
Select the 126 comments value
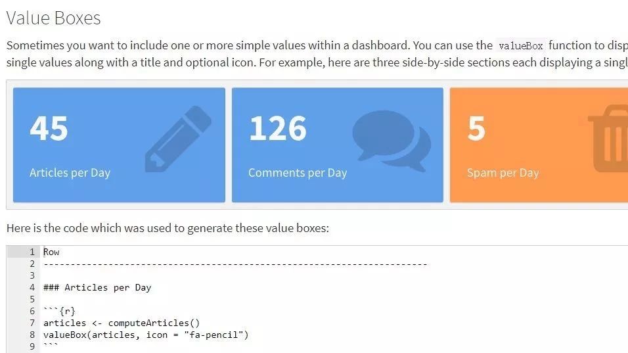[x=278, y=129]
